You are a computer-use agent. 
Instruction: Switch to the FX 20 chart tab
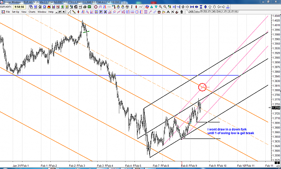coord(227,12)
